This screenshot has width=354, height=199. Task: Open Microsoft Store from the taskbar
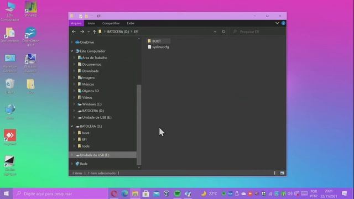click(145, 193)
